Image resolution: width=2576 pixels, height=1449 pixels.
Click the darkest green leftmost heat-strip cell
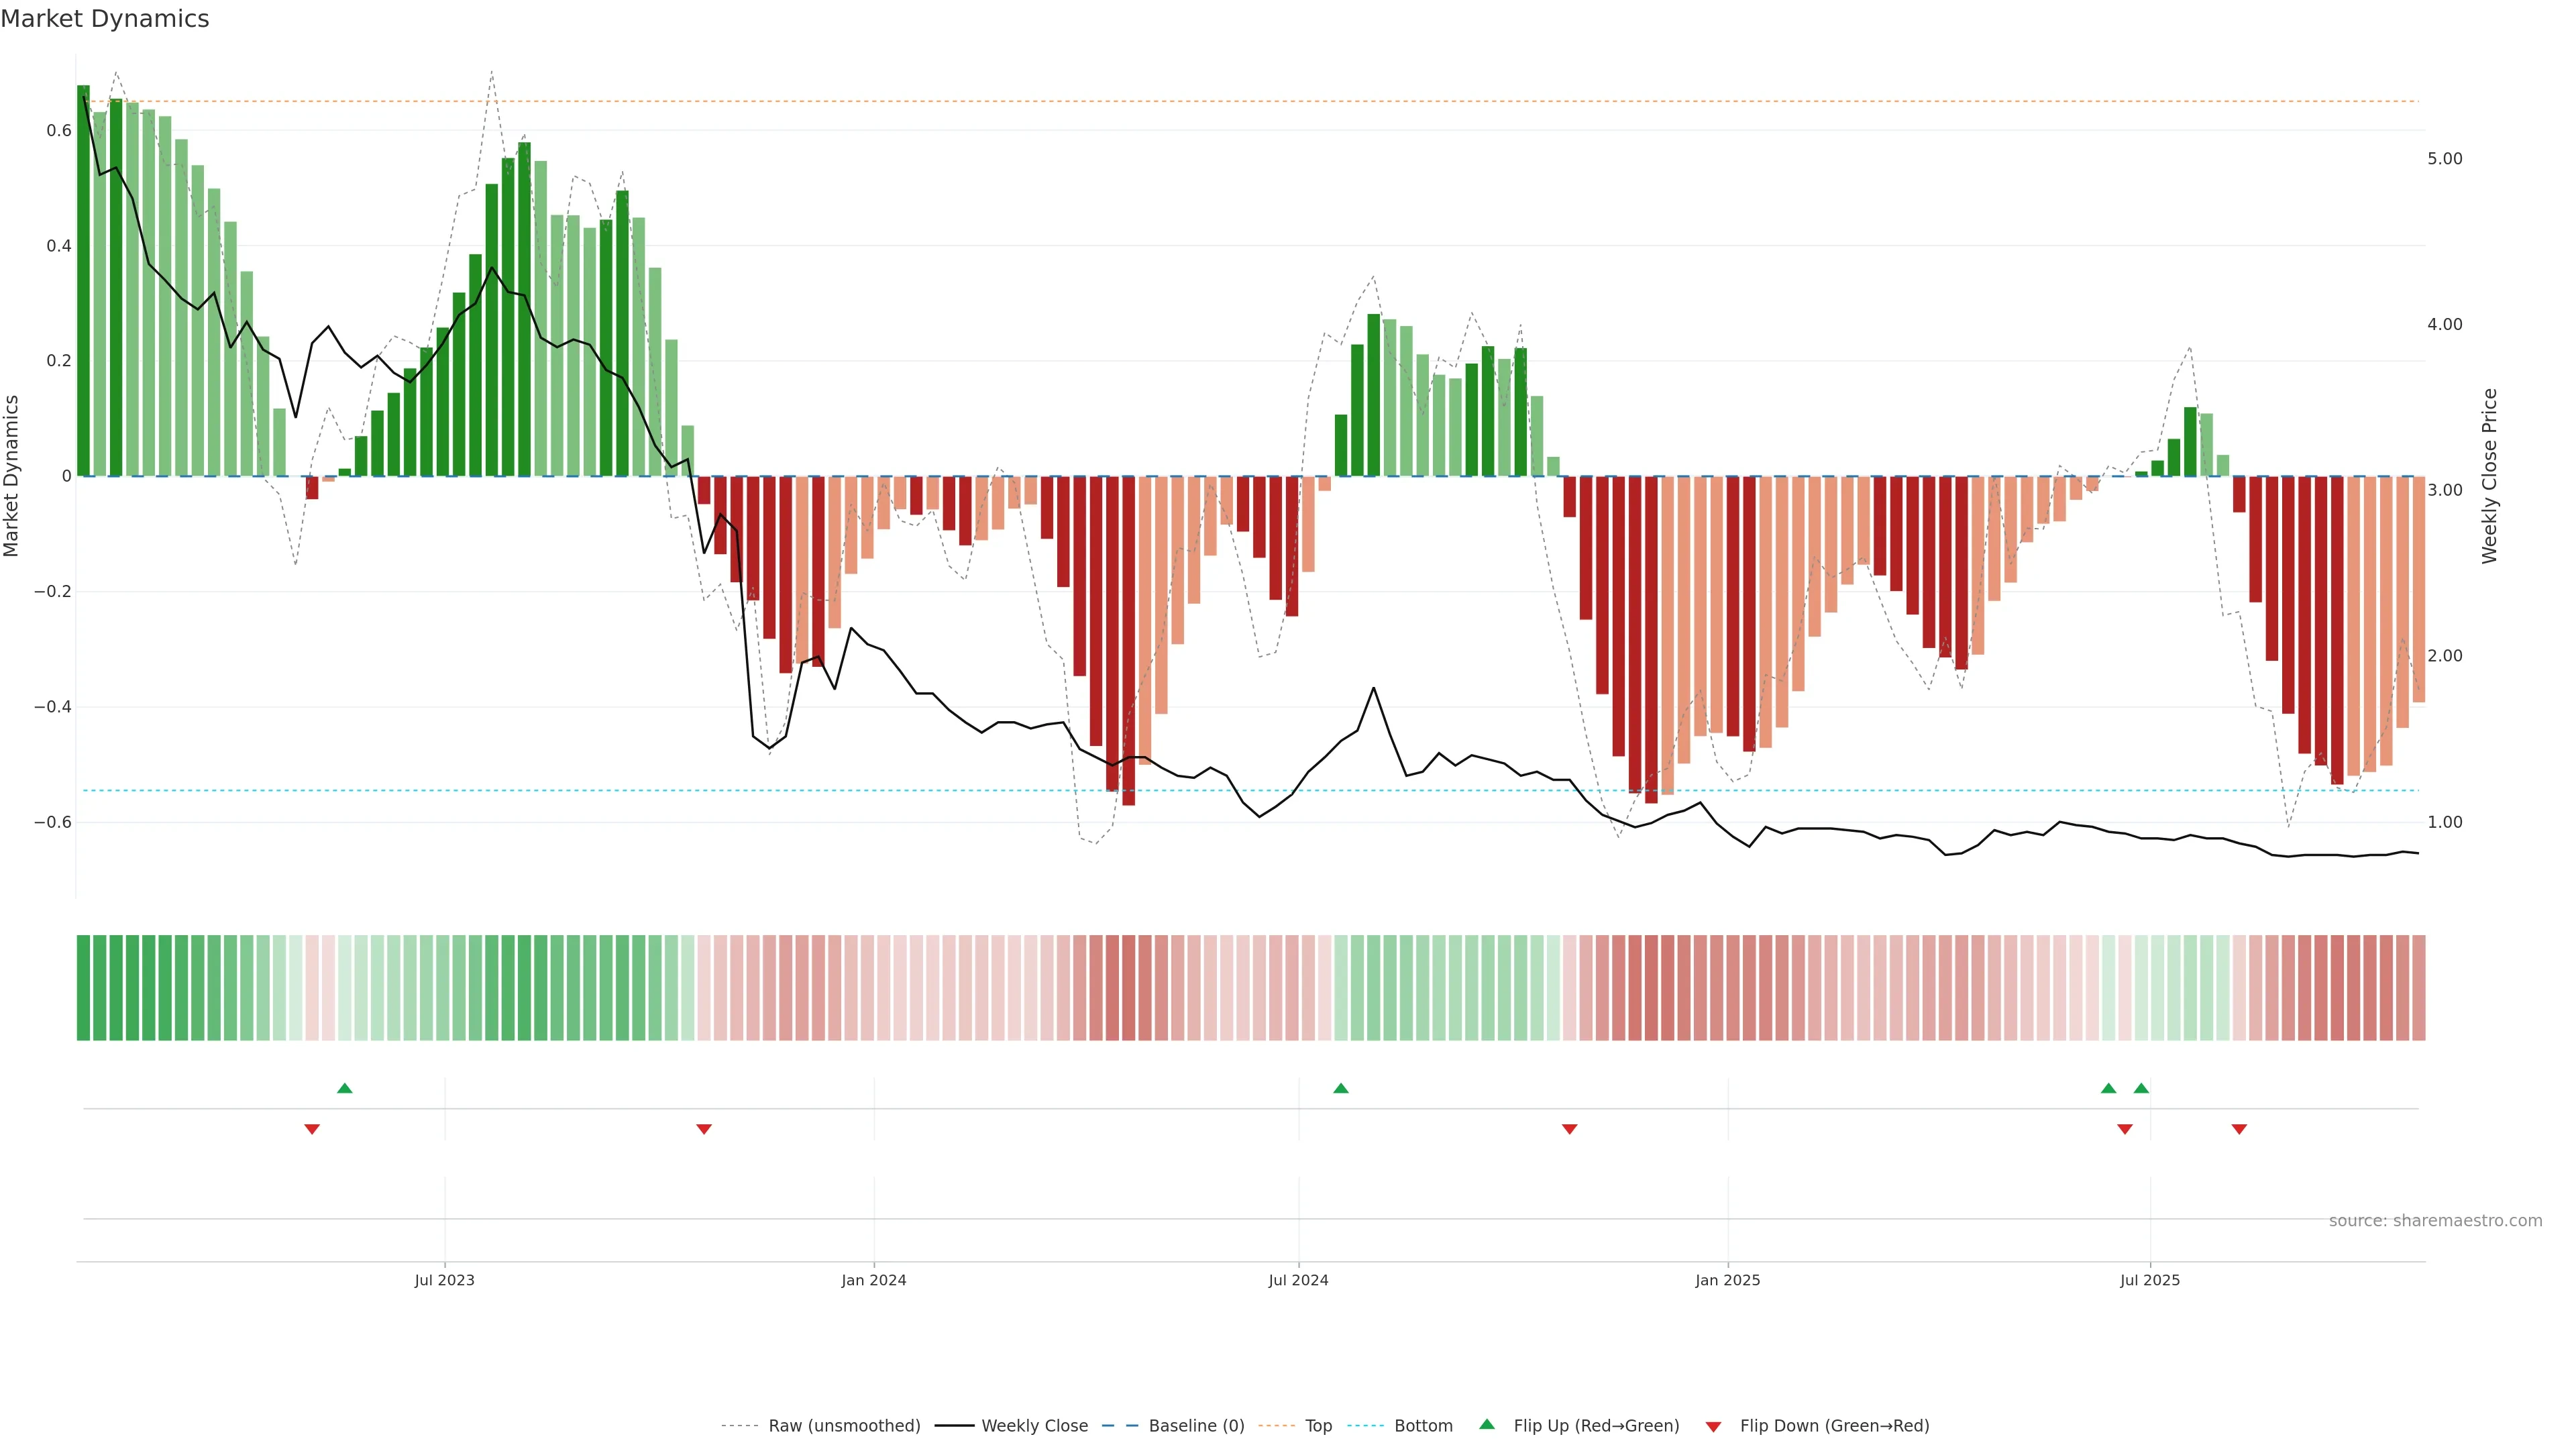pyautogui.click(x=83, y=987)
